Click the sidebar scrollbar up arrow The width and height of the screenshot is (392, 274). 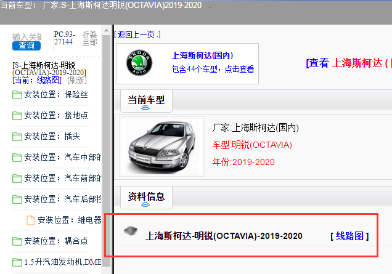click(106, 30)
